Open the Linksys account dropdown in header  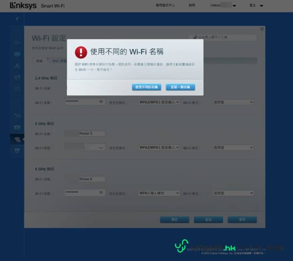[225, 6]
